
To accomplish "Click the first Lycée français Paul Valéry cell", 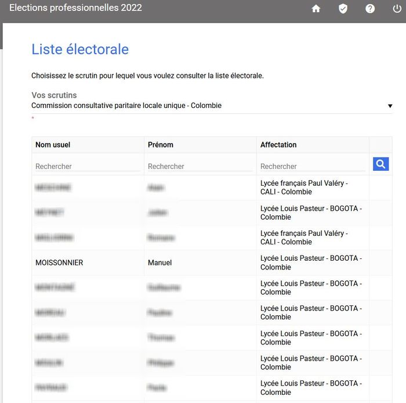I will pyautogui.click(x=304, y=188).
